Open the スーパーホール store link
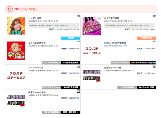Viewport: 161px width, 118px height. [x=36, y=68]
